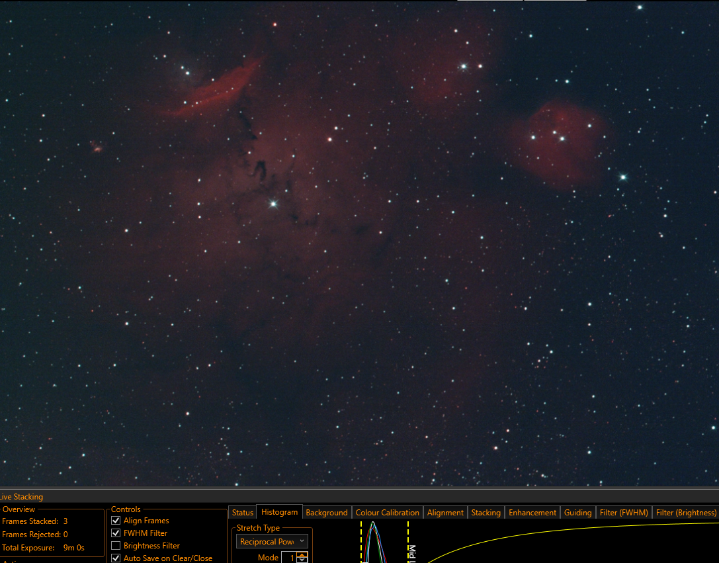The image size is (719, 563).
Task: Click the Mid Level histogram marker line
Action: point(408,542)
